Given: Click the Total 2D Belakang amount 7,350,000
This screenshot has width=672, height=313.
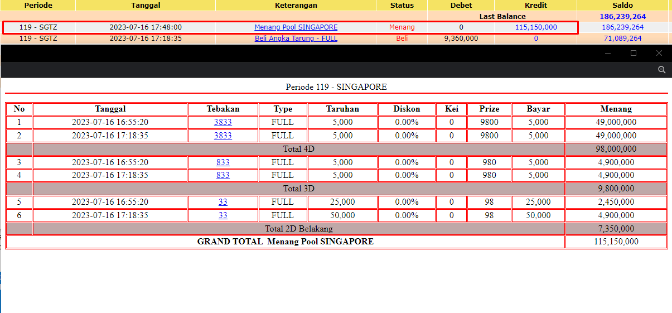Looking at the screenshot, I should click(x=616, y=229).
